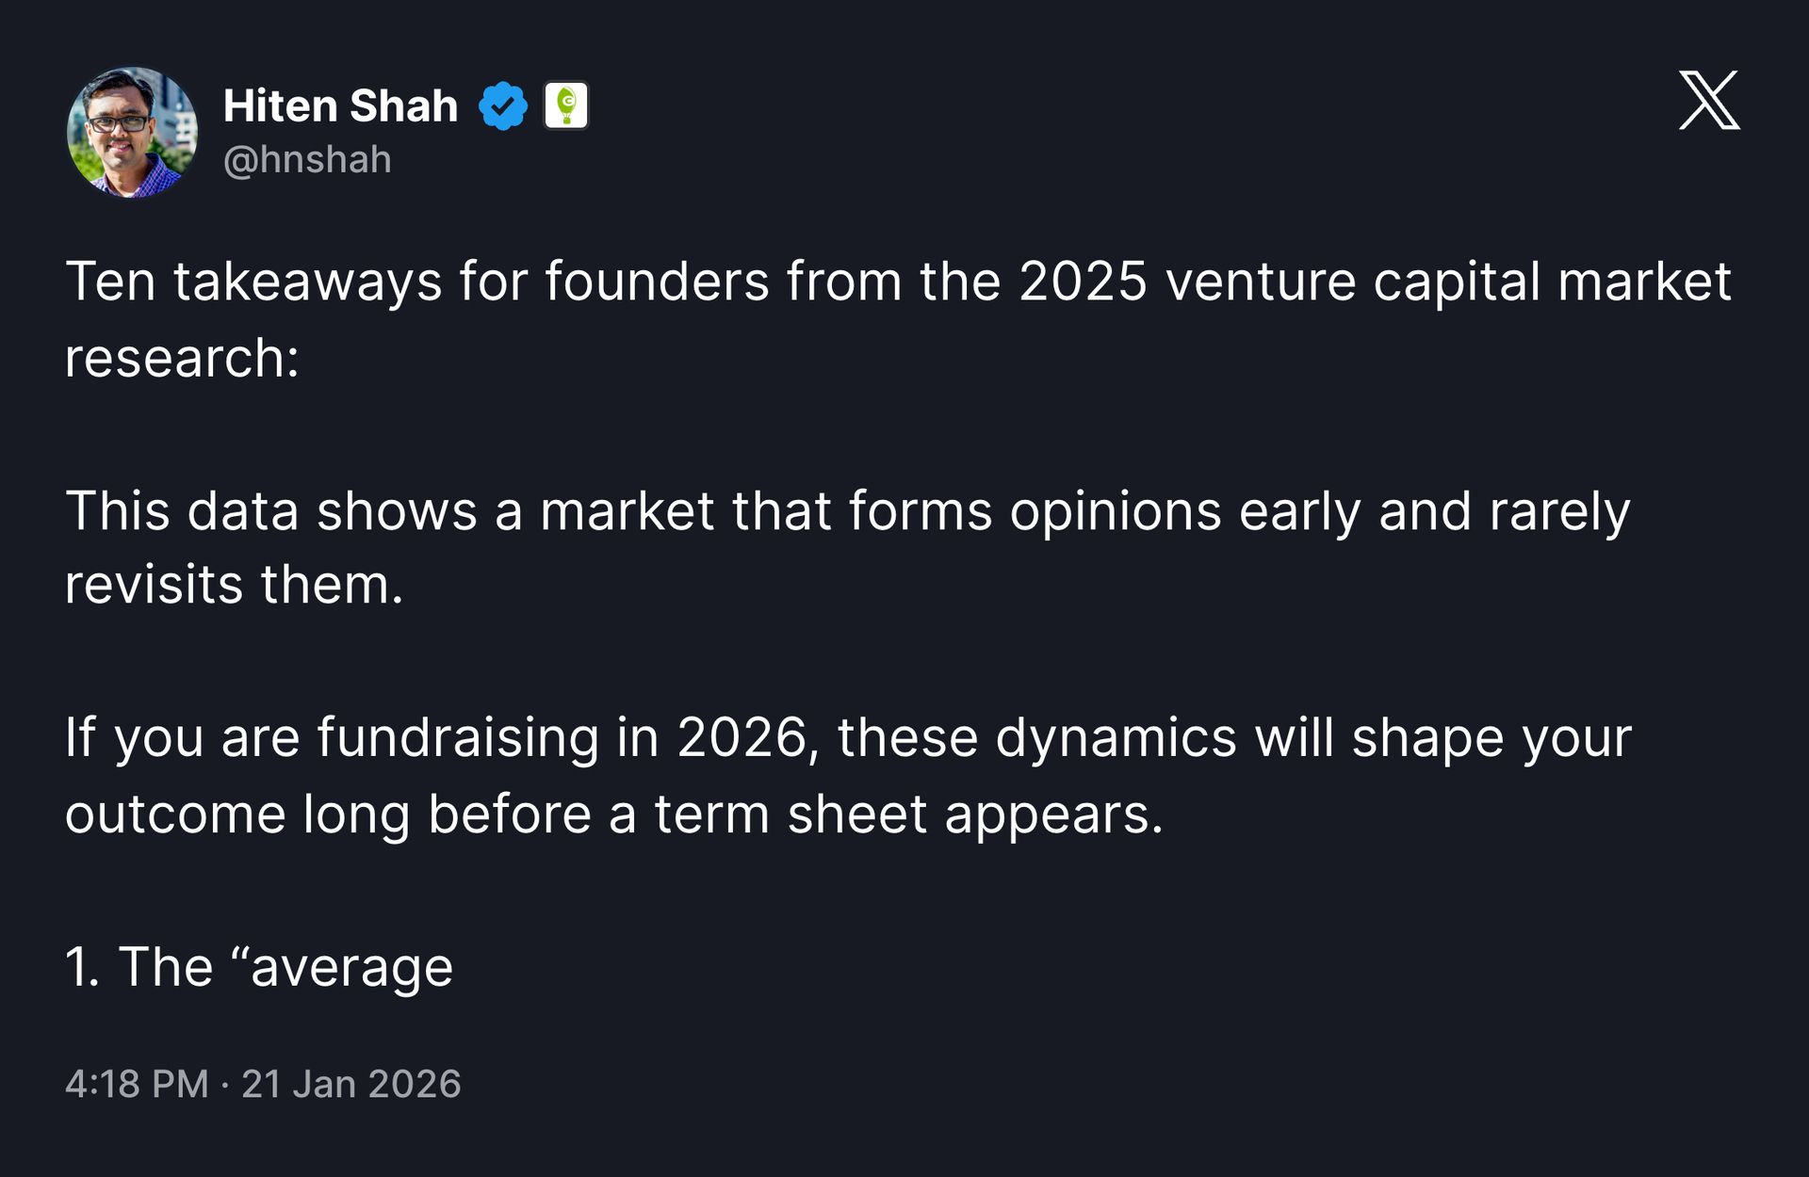This screenshot has width=1809, height=1177.
Task: Click the word 'research:' in the tweet
Action: [182, 359]
